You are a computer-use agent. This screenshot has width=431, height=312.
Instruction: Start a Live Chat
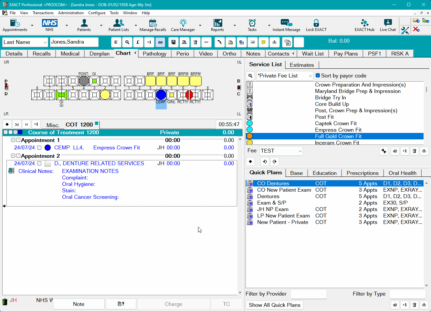(388, 25)
